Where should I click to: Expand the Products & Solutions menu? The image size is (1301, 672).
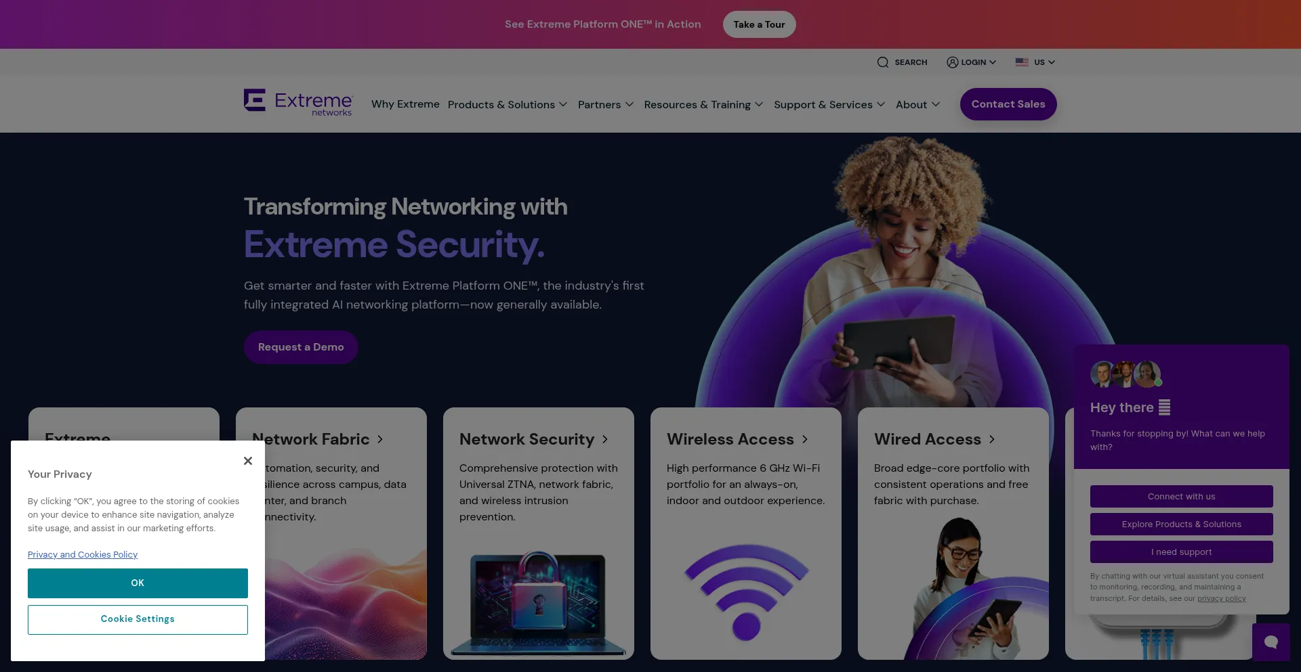coord(508,105)
